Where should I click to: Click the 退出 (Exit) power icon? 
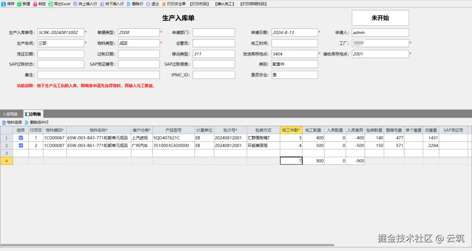pyautogui.click(x=148, y=4)
